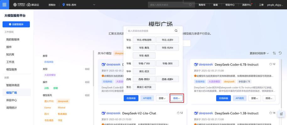287x125 pixels.
Task: Open the 更新时间排序 sort dropdown
Action: [259, 53]
